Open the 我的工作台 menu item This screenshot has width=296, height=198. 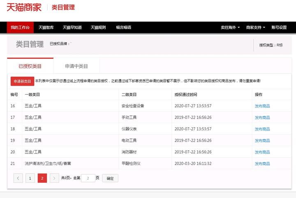tap(20, 28)
